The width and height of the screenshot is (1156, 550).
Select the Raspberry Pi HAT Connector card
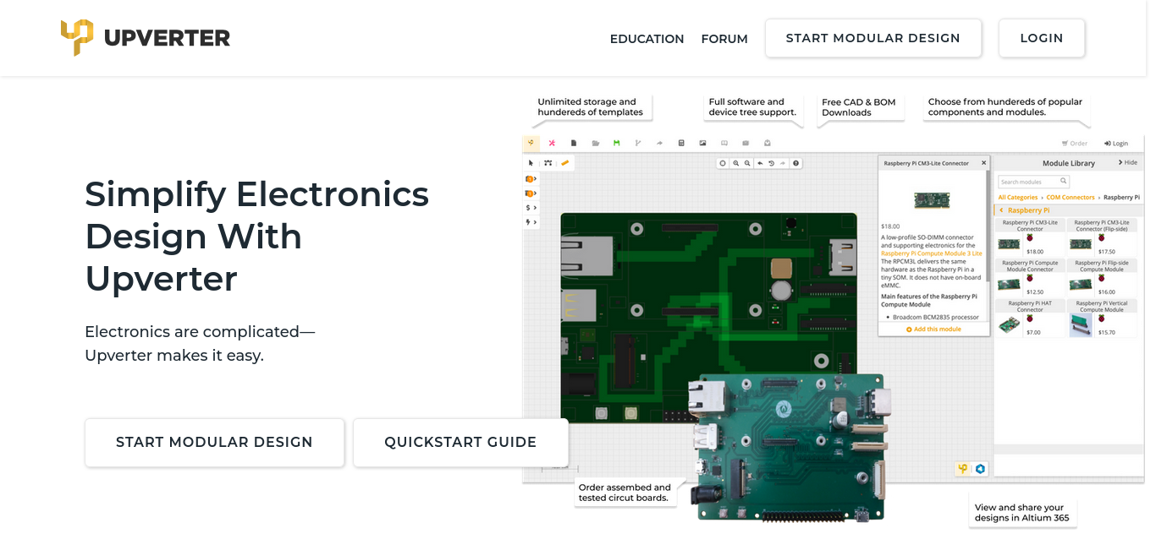1030,319
